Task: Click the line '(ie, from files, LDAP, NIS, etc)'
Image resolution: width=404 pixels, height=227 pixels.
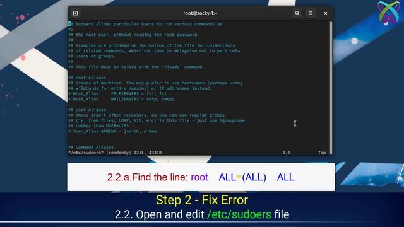Action: point(157,120)
